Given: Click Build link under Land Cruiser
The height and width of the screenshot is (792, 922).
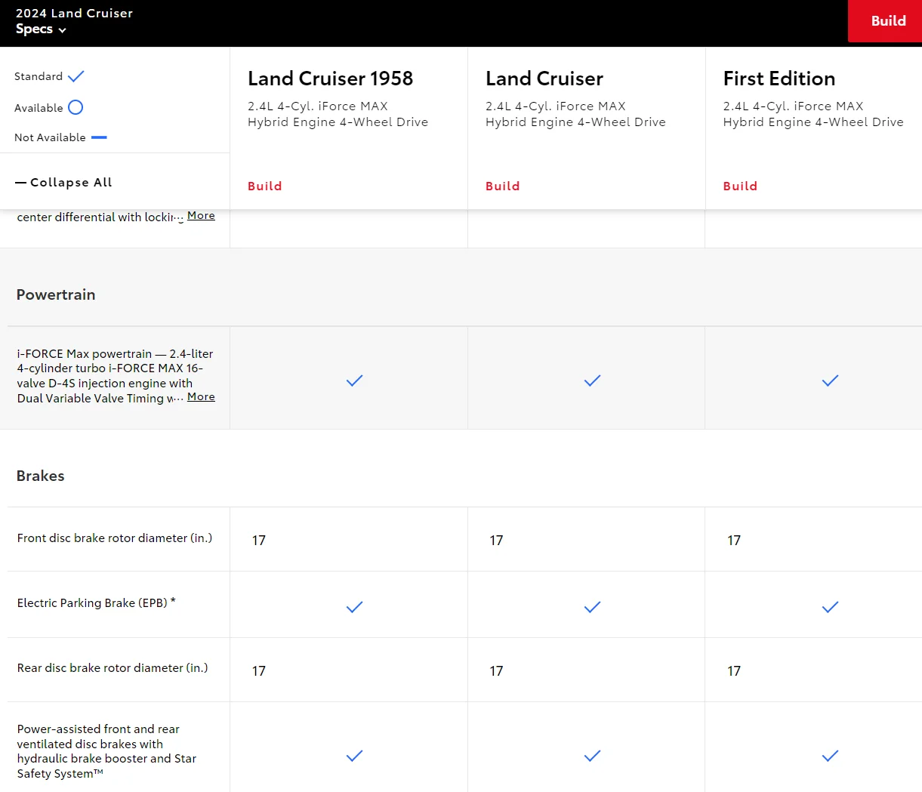Looking at the screenshot, I should [503, 186].
